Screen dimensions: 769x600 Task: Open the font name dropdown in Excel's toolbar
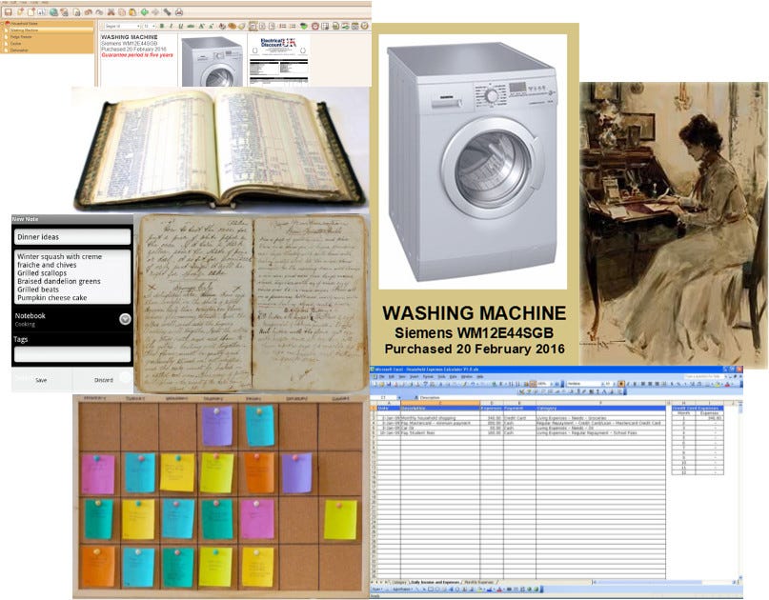tap(601, 384)
